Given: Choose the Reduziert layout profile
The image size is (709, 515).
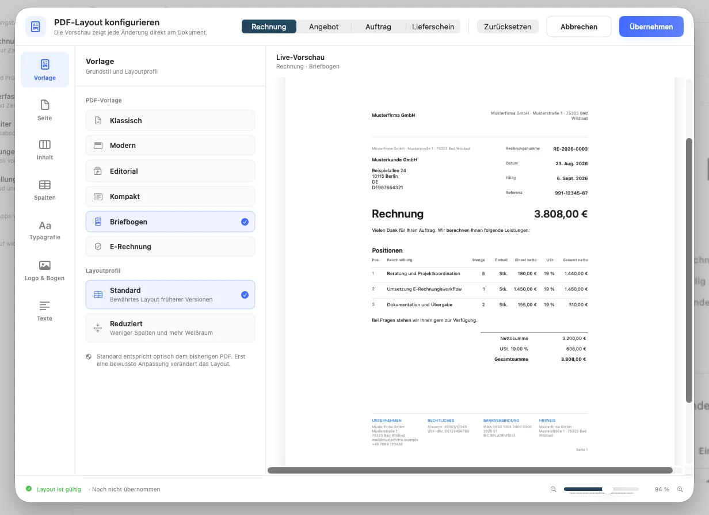Looking at the screenshot, I should [x=170, y=328].
